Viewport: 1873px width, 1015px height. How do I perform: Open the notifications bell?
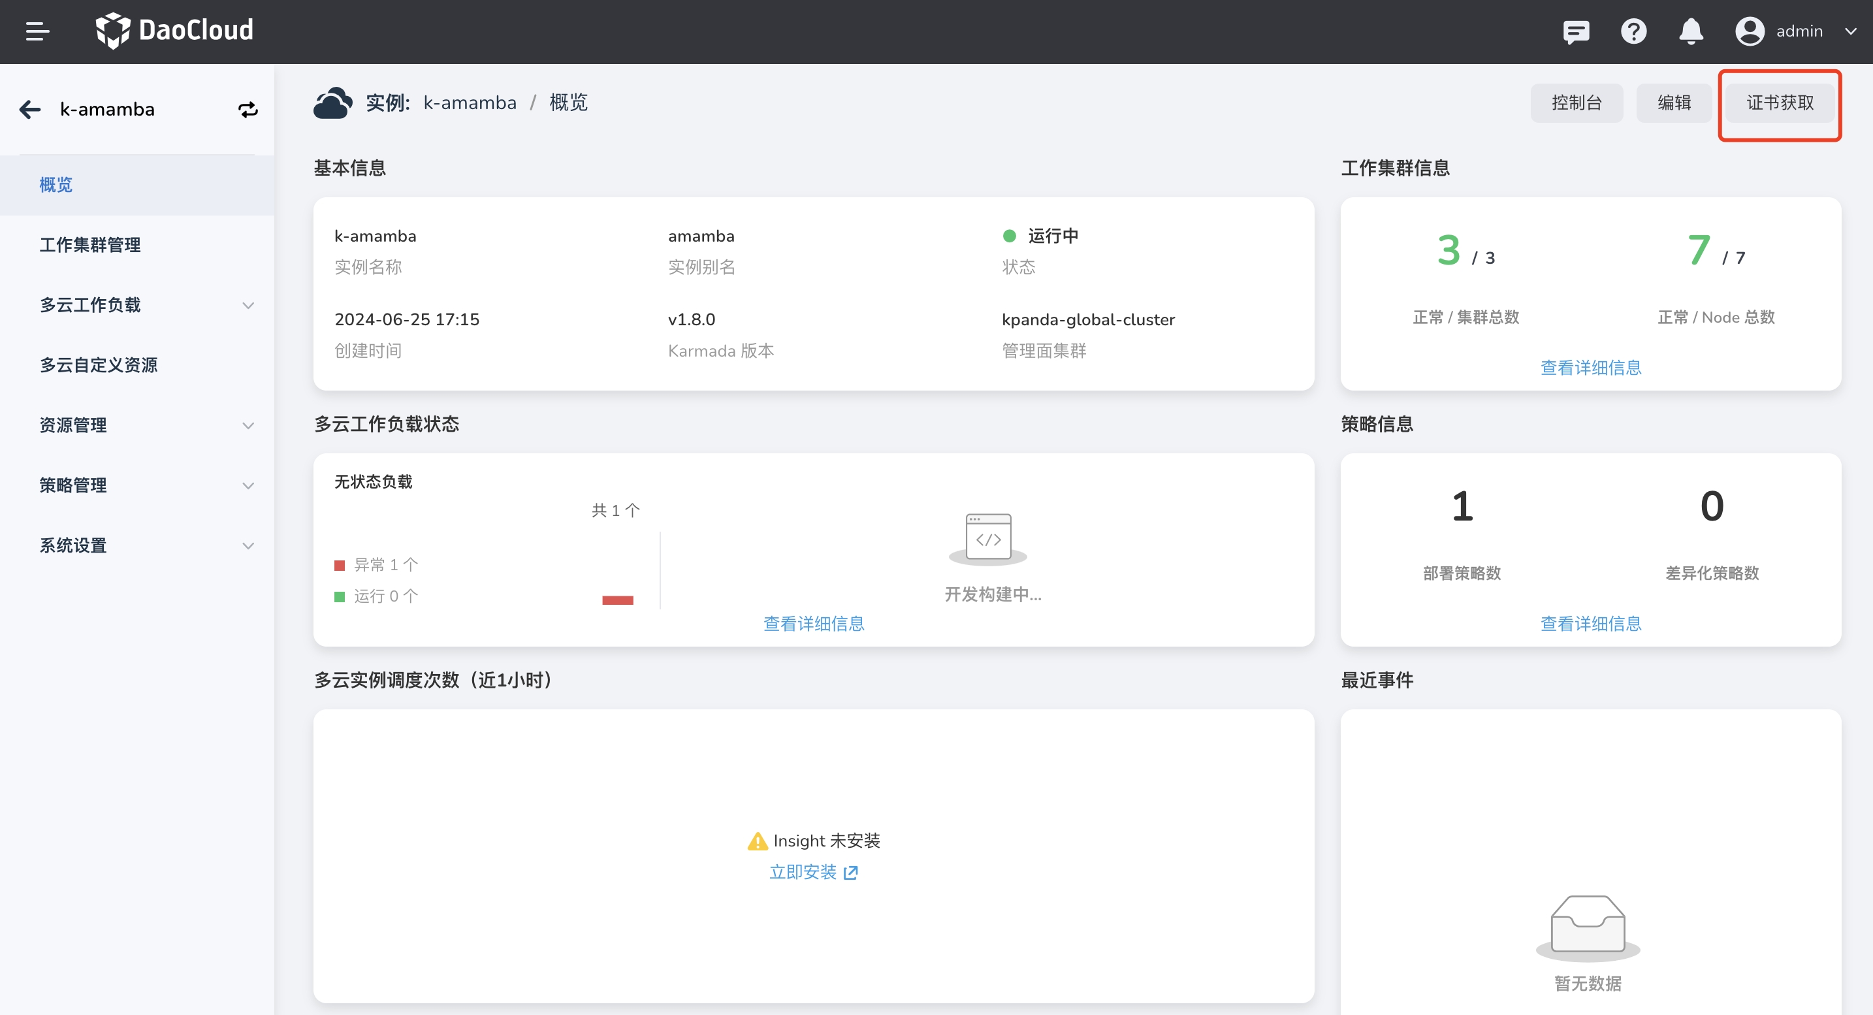pos(1691,31)
